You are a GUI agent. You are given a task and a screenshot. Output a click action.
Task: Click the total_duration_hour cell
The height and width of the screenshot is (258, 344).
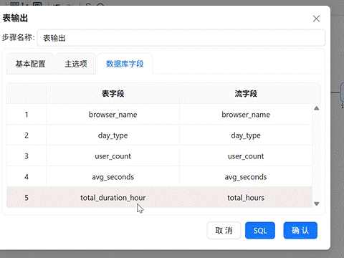coord(113,198)
